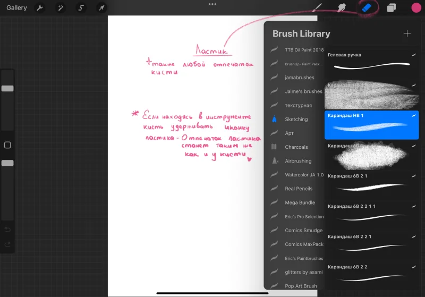The height and width of the screenshot is (297, 425).
Task: Select the Smudge finger tool
Action: point(342,7)
